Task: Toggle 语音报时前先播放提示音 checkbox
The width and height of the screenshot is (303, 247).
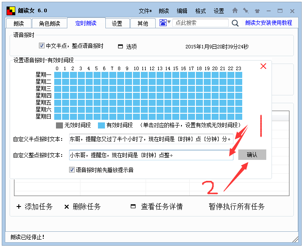Action: pos(72,170)
